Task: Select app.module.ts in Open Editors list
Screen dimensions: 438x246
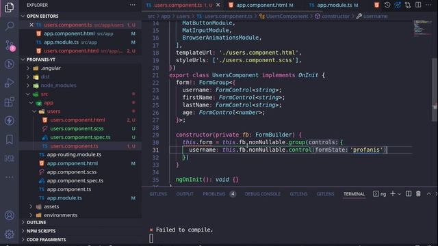Action: 61,42
